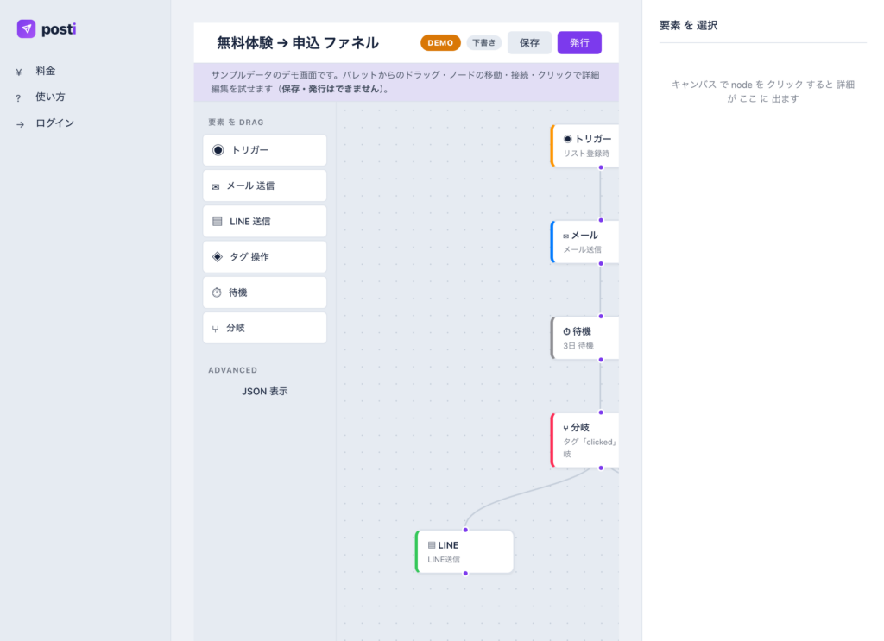884x641 pixels.
Task: Open the 料金 pricing page
Action: [x=46, y=71]
